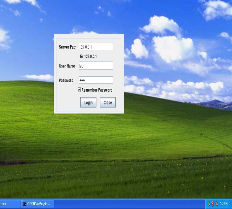The image size is (232, 209).
Task: Click the 7:28 PM system clock
Action: 224,204
